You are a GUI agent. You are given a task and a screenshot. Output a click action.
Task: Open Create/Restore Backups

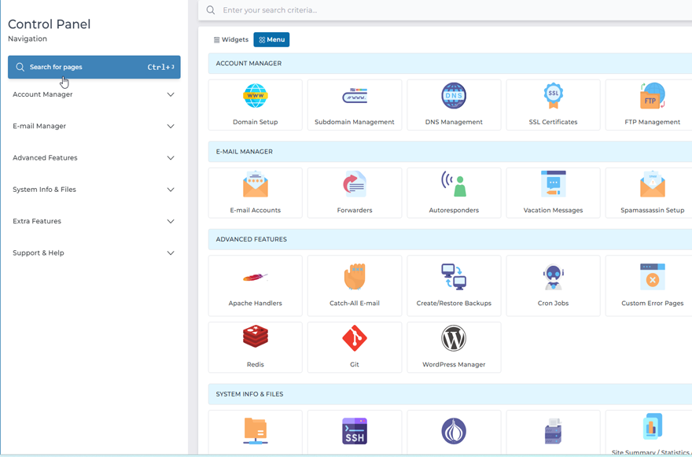pos(454,285)
